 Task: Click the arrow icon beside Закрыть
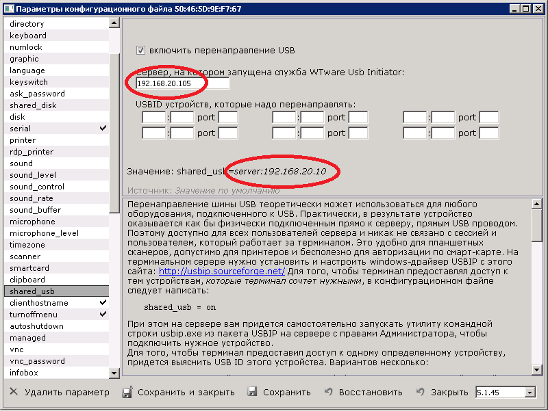(x=421, y=393)
